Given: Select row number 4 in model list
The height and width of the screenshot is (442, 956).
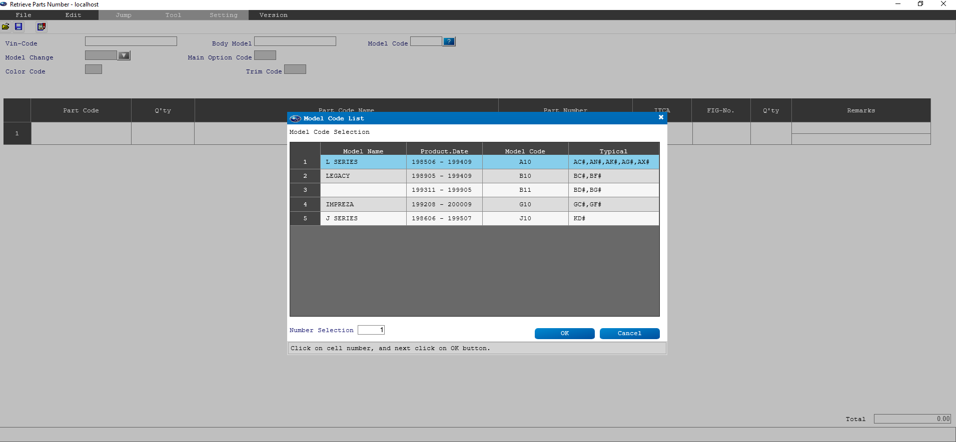Looking at the screenshot, I should [305, 204].
